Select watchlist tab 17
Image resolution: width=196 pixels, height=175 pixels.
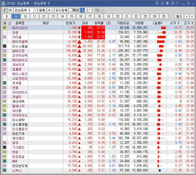coord(90,16)
